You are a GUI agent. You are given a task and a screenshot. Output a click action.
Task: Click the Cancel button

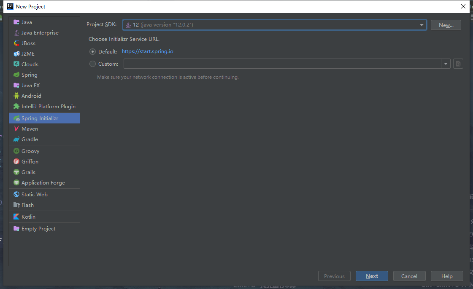click(x=409, y=276)
